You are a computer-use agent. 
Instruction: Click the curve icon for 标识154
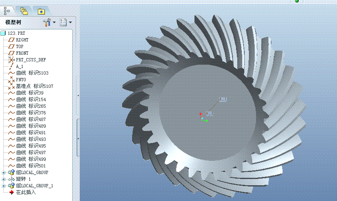click(12, 99)
